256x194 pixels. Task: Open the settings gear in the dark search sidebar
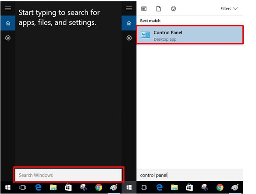[x=8, y=38]
